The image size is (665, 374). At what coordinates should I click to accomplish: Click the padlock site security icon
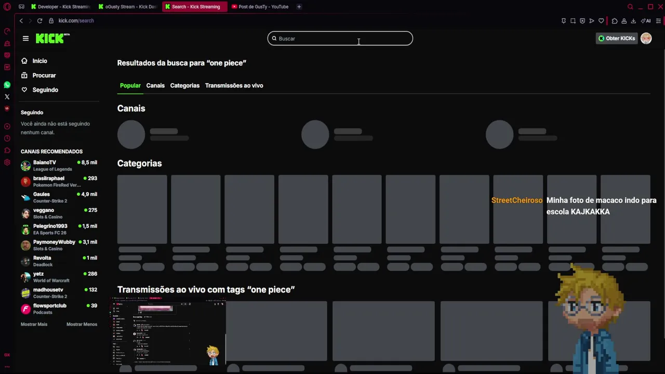[x=51, y=21]
